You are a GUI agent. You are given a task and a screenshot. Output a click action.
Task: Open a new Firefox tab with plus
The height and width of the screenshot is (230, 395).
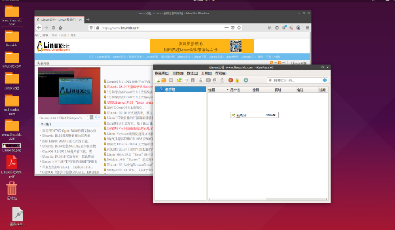[x=88, y=19]
